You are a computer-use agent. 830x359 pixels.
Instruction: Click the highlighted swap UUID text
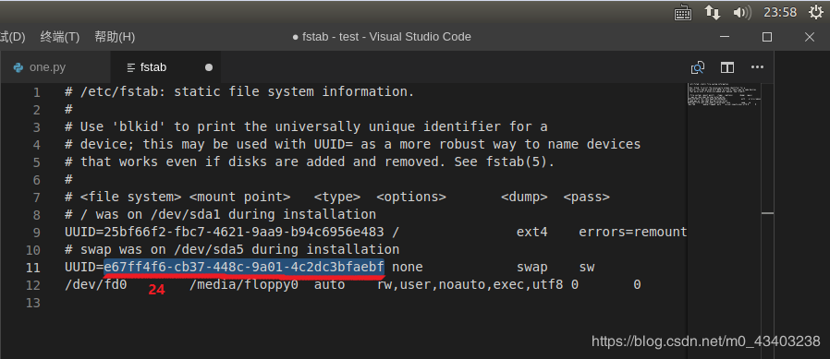click(x=244, y=267)
